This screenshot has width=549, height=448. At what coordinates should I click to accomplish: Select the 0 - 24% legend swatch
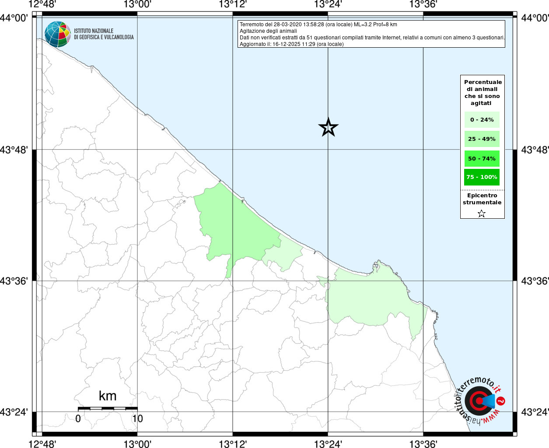point(482,120)
